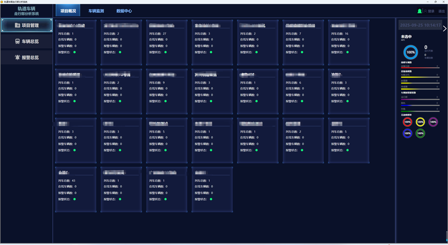Click the 未选中 heading in right panel

407,36
